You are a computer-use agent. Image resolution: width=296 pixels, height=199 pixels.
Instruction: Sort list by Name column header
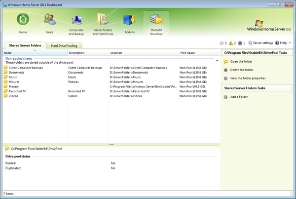[8, 52]
